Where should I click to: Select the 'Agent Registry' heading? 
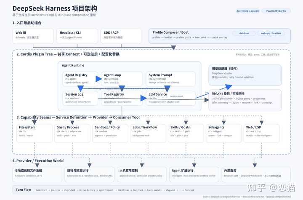click(x=76, y=75)
